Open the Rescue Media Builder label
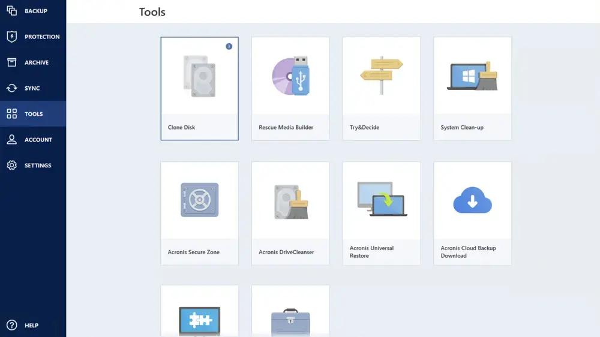This screenshot has width=600, height=337. pos(286,127)
